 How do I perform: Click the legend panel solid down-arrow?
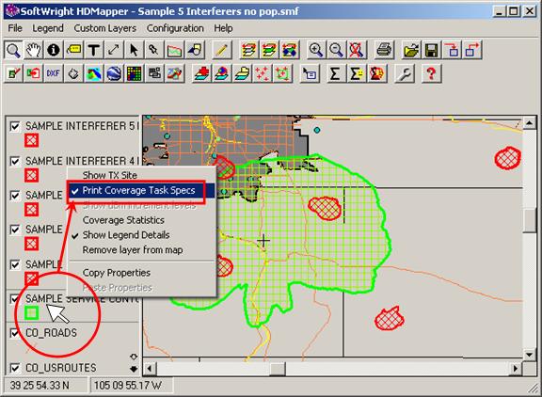click(x=134, y=369)
